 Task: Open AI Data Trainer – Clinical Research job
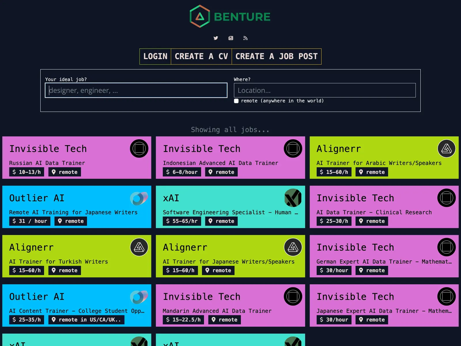(x=374, y=212)
